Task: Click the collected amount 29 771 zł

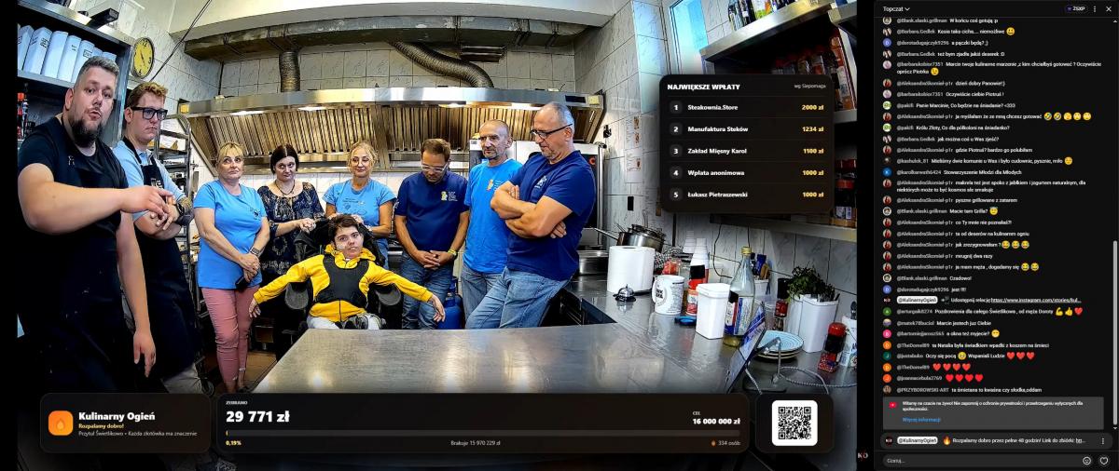Action: [x=257, y=417]
